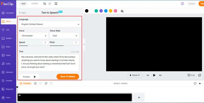
Task: Select the white color swatch
Action: [x=91, y=11]
